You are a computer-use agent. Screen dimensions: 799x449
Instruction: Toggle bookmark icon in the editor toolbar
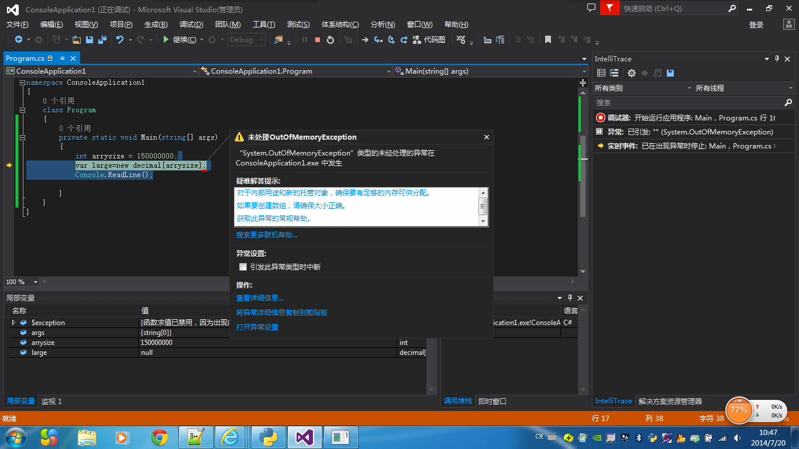click(548, 40)
